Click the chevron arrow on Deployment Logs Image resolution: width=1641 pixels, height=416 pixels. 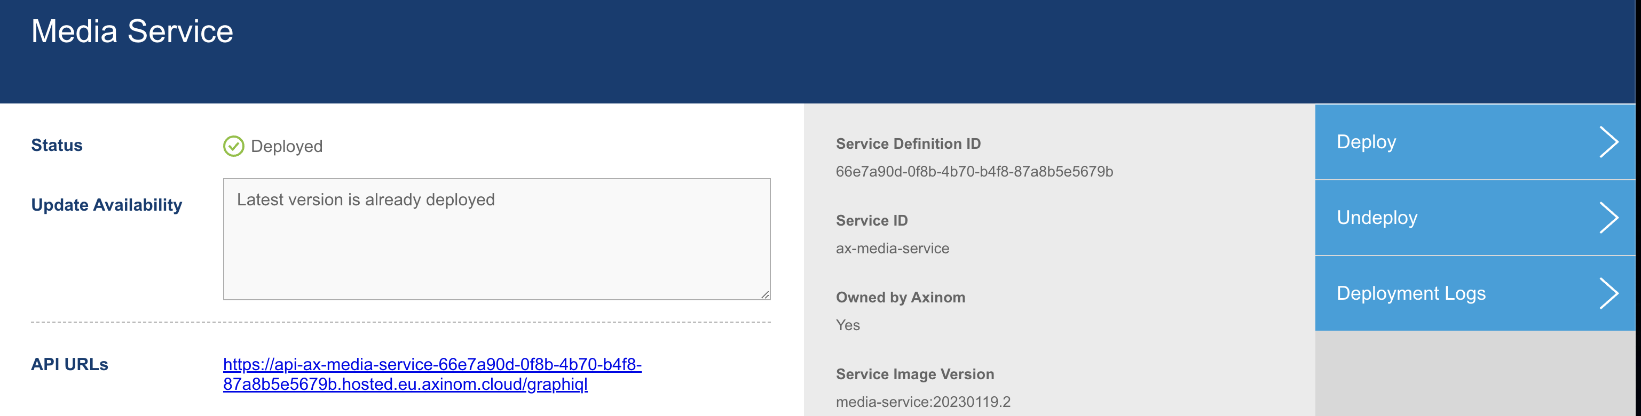[1608, 293]
